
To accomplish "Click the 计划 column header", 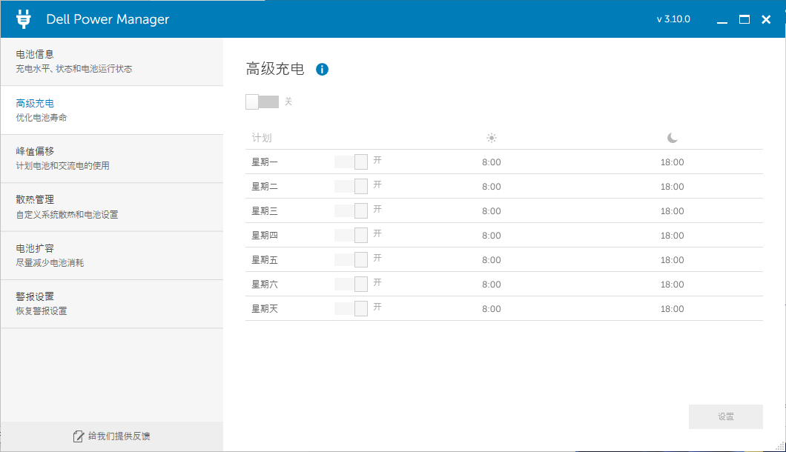I will [x=262, y=138].
